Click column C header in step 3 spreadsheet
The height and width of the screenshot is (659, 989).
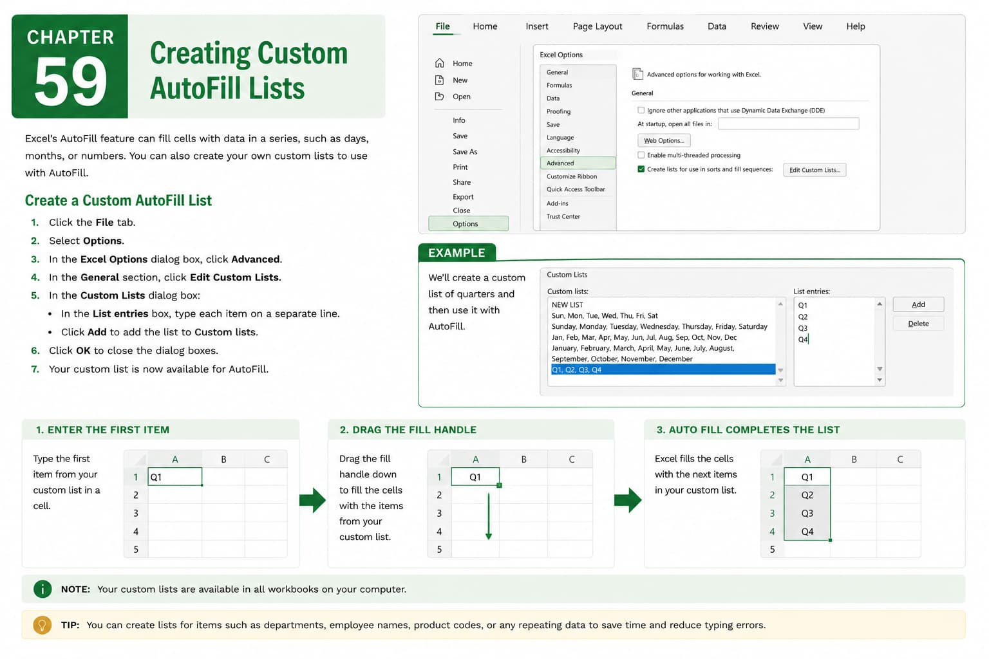[x=900, y=459]
